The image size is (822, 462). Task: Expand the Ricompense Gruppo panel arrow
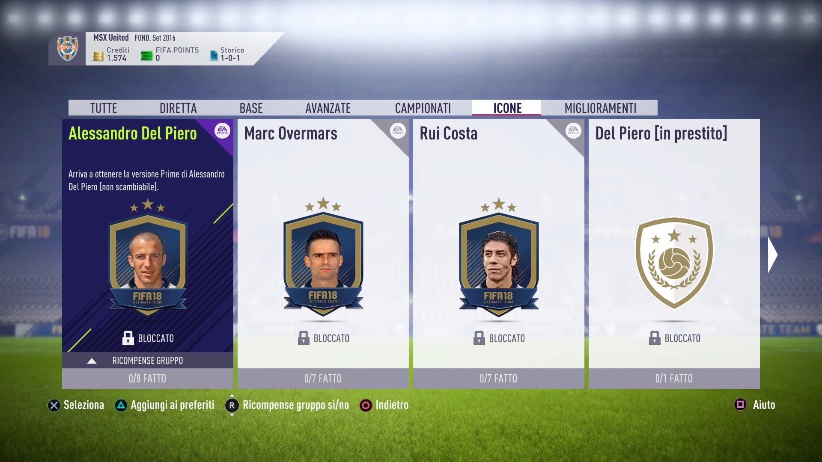[x=92, y=361]
